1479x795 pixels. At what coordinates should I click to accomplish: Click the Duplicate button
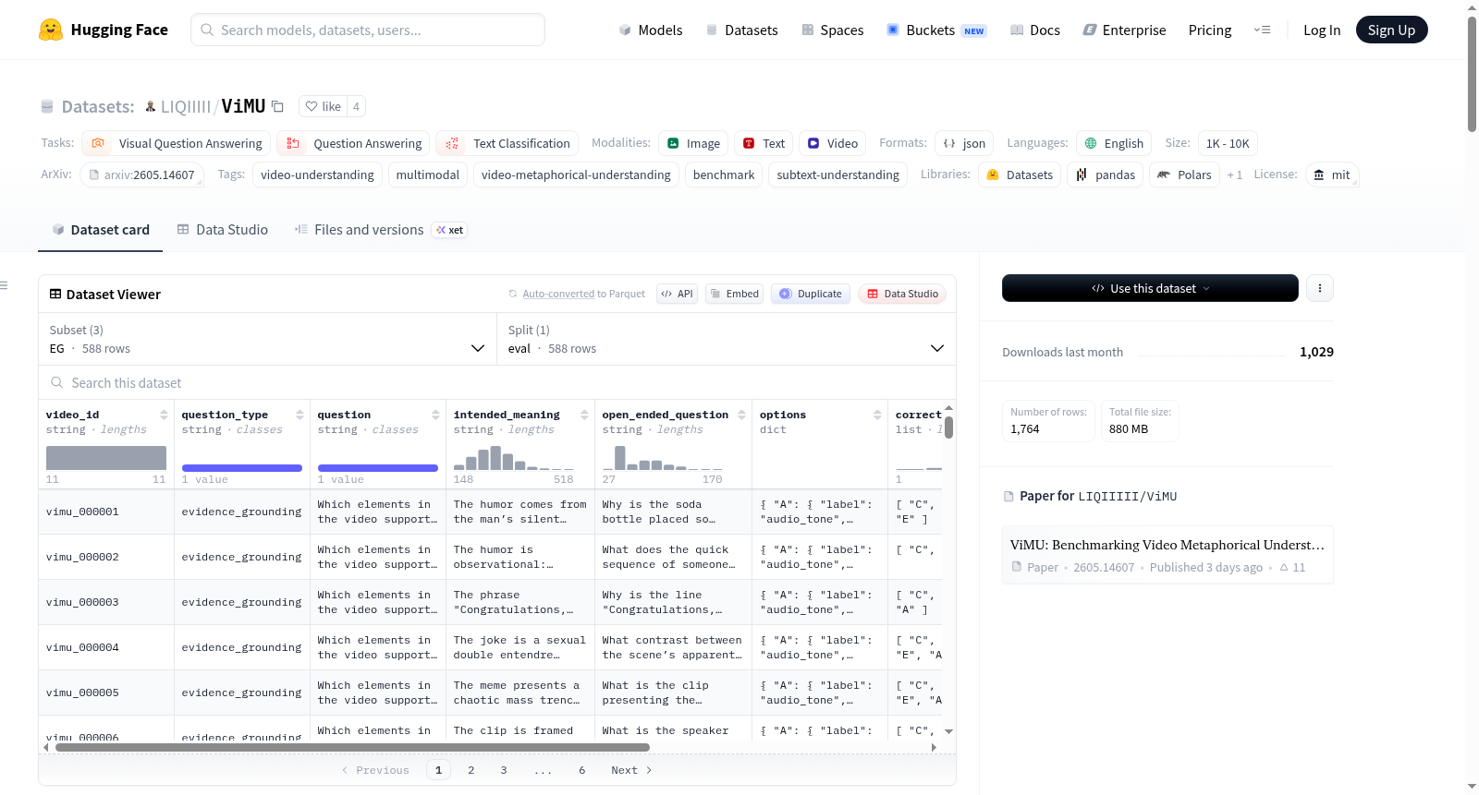811,294
